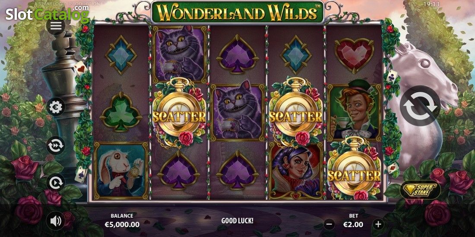This screenshot has height=237, width=475.
Task: Select the White Rabbit symbol
Action: (x=121, y=171)
